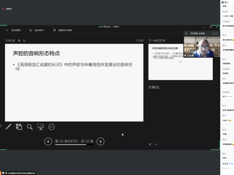This screenshot has height=175, width=234.
Task: Click the chat message 好听
Action: coord(224,158)
